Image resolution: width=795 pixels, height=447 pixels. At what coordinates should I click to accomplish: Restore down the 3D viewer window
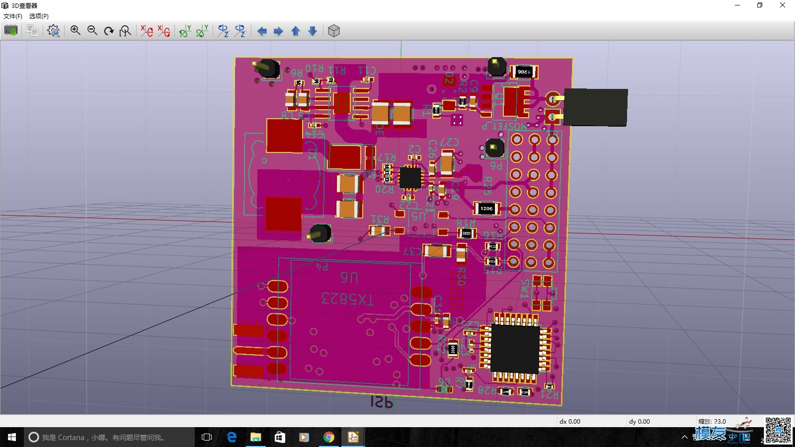(x=760, y=5)
